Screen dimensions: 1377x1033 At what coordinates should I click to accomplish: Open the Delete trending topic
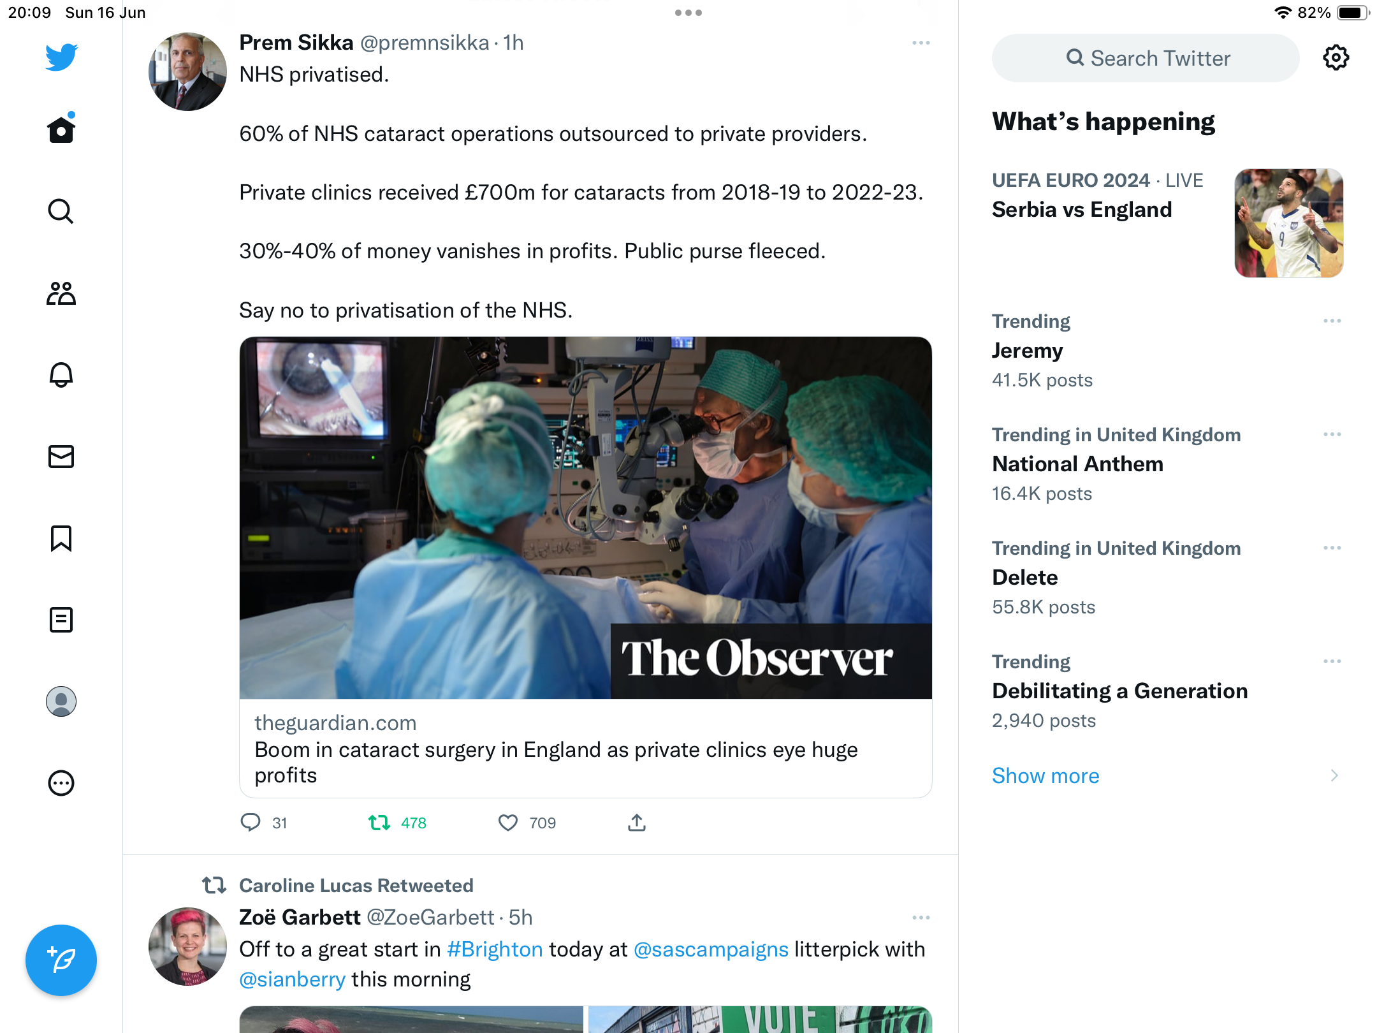[x=1025, y=578]
